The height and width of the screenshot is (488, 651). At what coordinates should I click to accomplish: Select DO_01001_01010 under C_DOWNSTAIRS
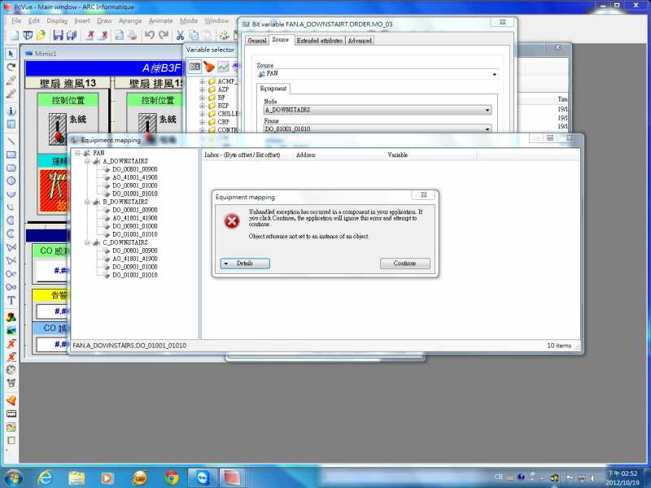[x=135, y=275]
